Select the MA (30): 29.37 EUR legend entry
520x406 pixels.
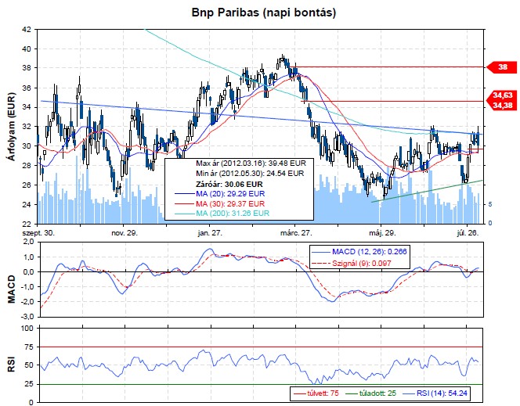[x=219, y=203]
